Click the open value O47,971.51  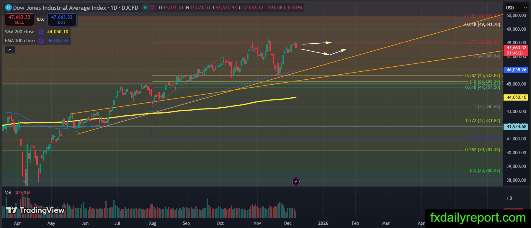click(172, 8)
